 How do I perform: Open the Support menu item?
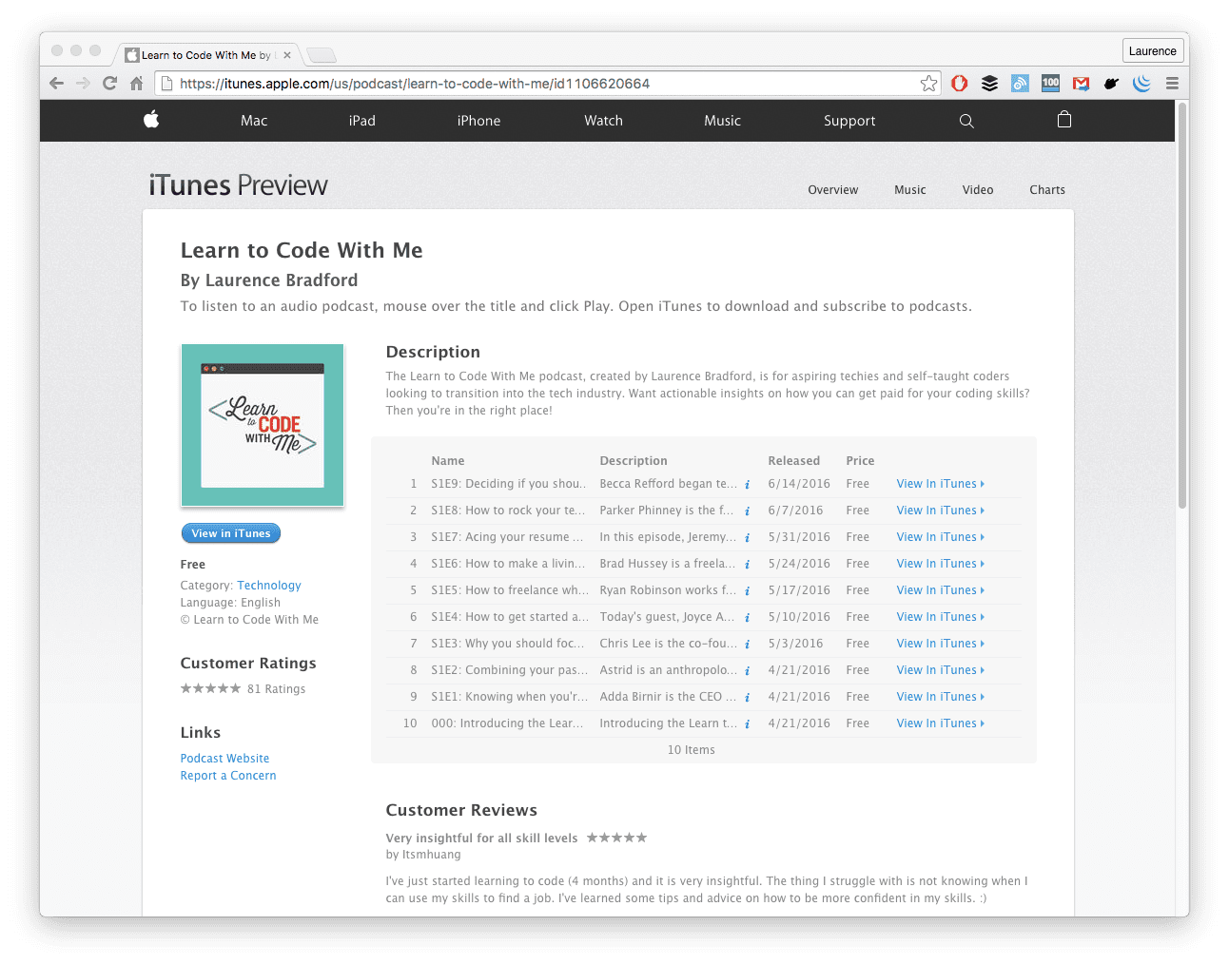click(849, 121)
